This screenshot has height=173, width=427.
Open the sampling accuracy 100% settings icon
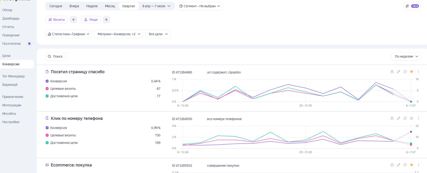point(412,6)
